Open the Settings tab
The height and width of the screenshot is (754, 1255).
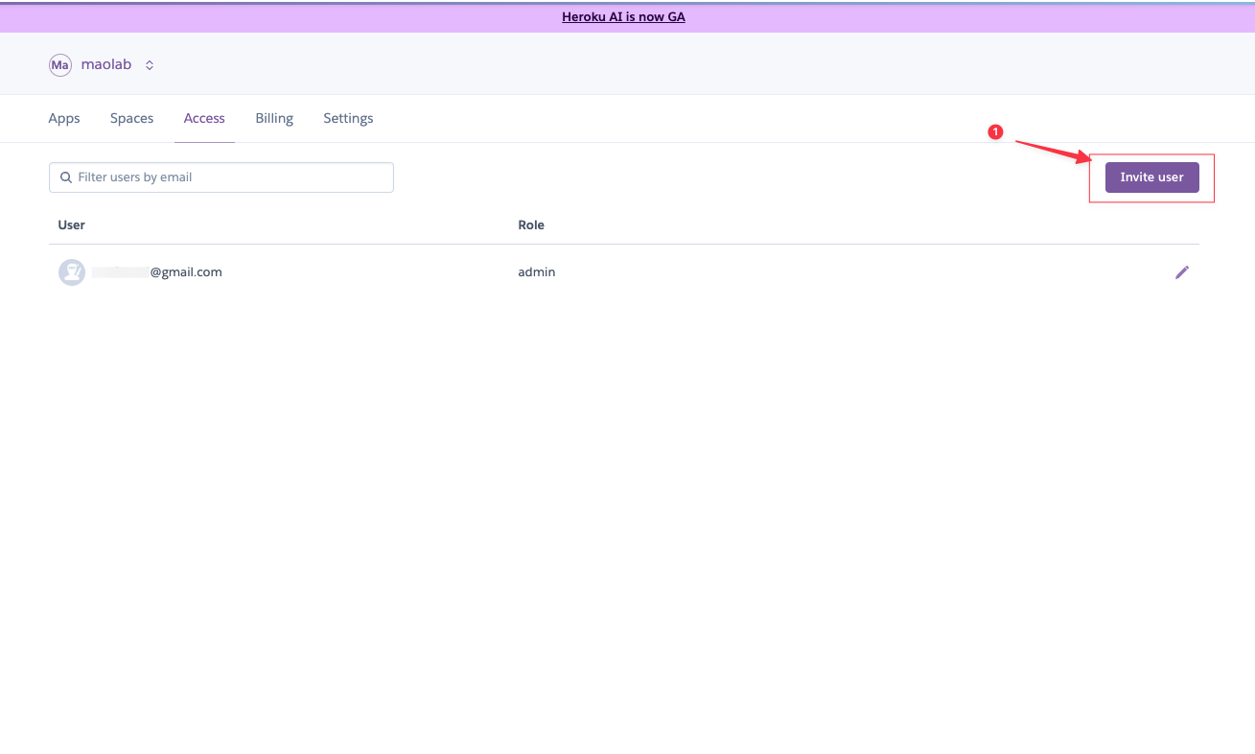(348, 119)
